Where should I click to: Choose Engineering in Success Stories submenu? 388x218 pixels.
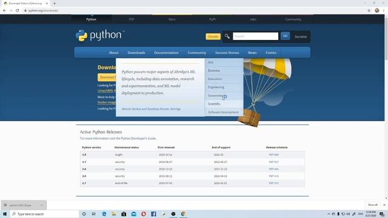click(224, 87)
